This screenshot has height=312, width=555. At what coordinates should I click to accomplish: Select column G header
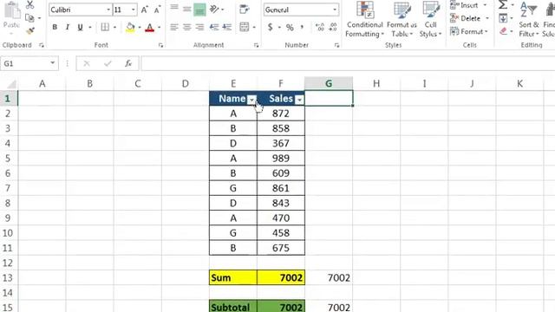coord(329,83)
